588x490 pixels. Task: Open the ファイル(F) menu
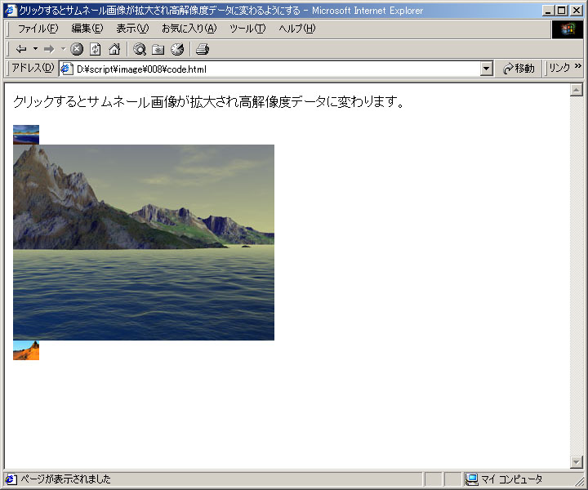pos(38,29)
